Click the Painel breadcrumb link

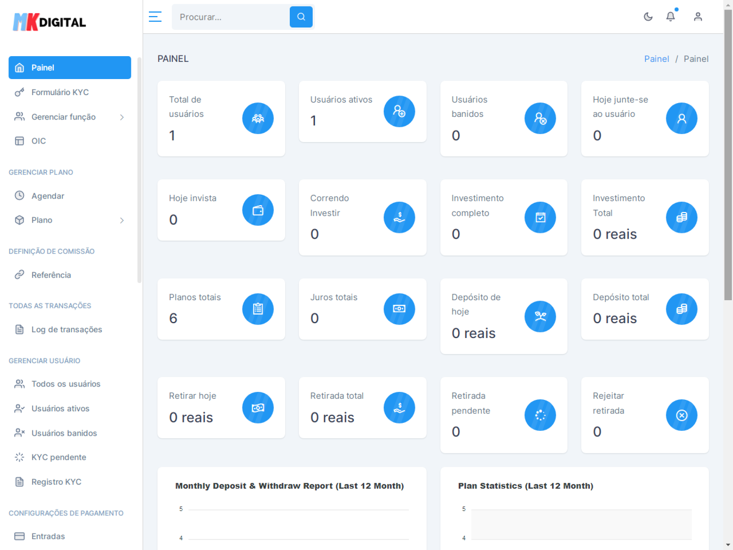(x=656, y=59)
